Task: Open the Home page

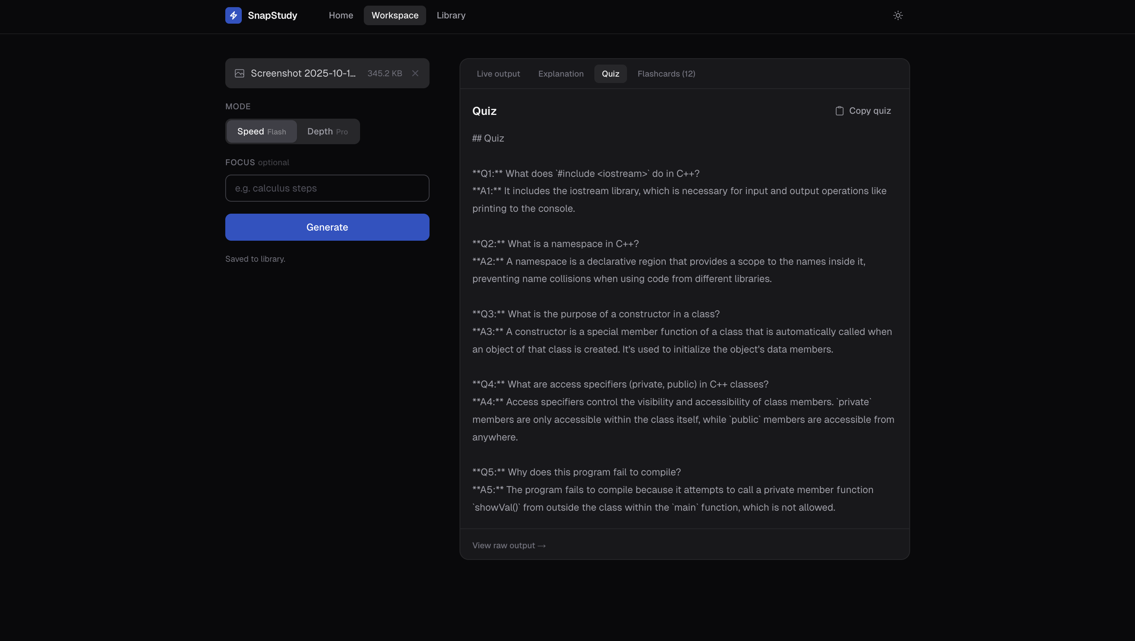Action: (x=341, y=15)
